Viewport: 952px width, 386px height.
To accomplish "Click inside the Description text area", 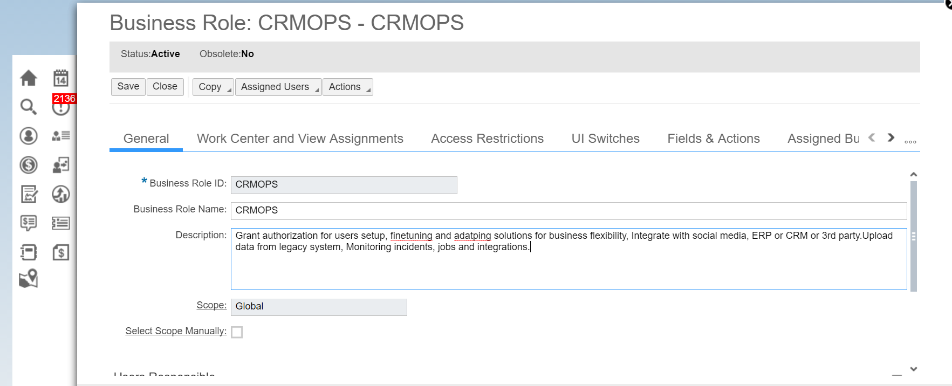I will [x=569, y=259].
